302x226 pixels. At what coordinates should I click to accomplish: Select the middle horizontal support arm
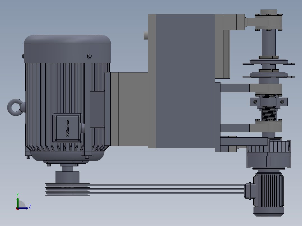coord(235,128)
